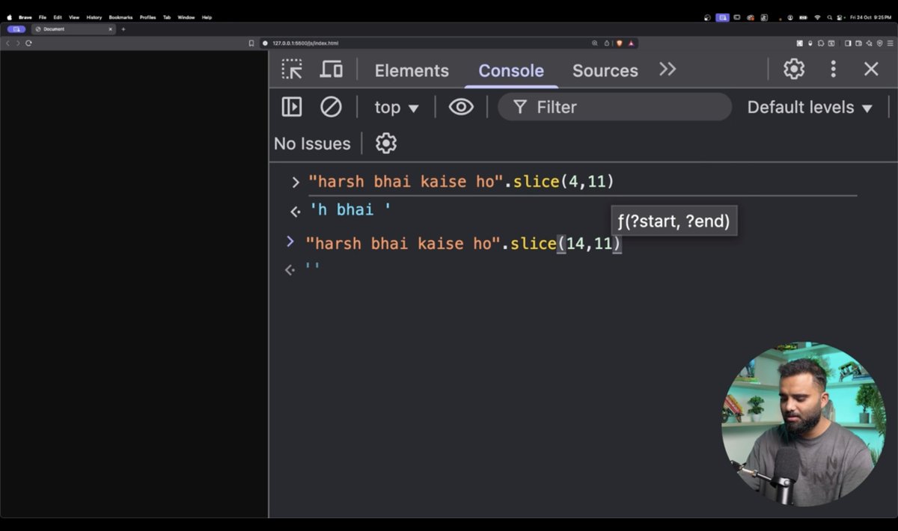
Task: Click the purple vertical tabs toggle button
Action: click(16, 29)
